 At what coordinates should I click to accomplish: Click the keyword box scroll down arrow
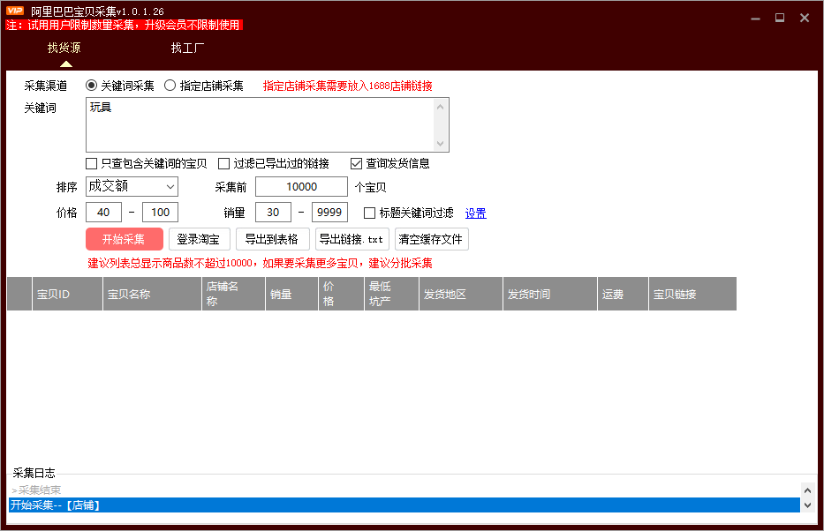(x=441, y=143)
